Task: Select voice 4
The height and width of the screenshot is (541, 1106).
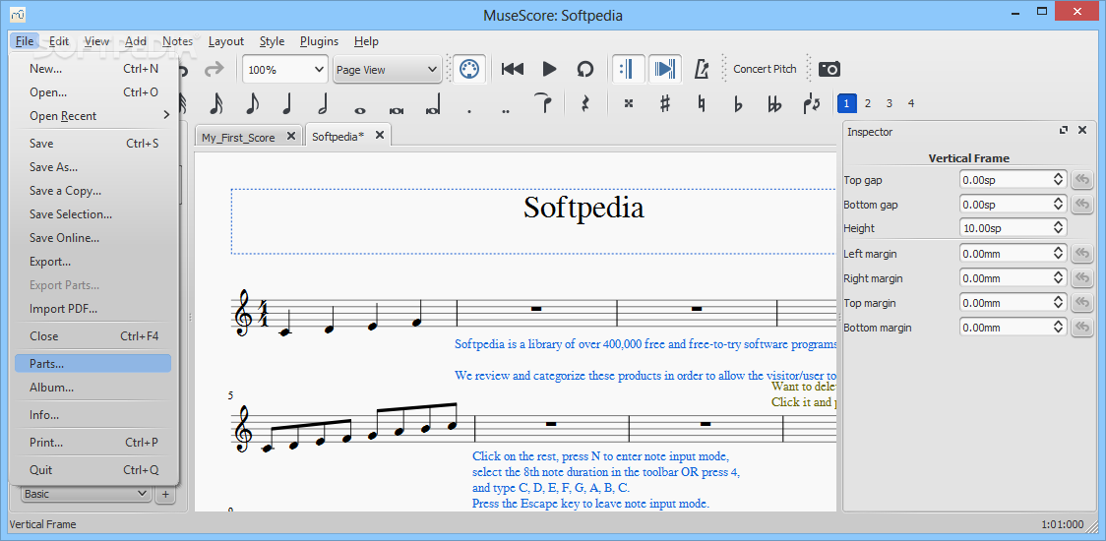Action: pyautogui.click(x=910, y=103)
